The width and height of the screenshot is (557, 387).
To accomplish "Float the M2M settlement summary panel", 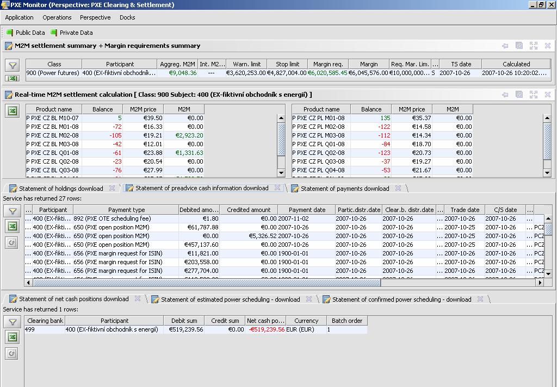I will click(x=519, y=46).
